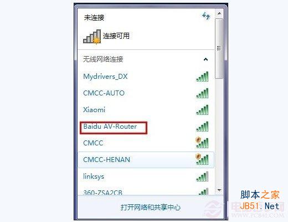Click the vertical scrollbar thumb
This screenshot has width=288, height=222.
click(x=219, y=48)
